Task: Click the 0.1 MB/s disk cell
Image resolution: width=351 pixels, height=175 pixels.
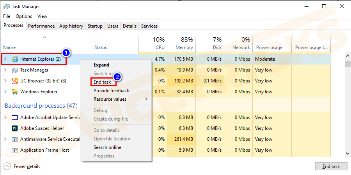Action: [210, 81]
